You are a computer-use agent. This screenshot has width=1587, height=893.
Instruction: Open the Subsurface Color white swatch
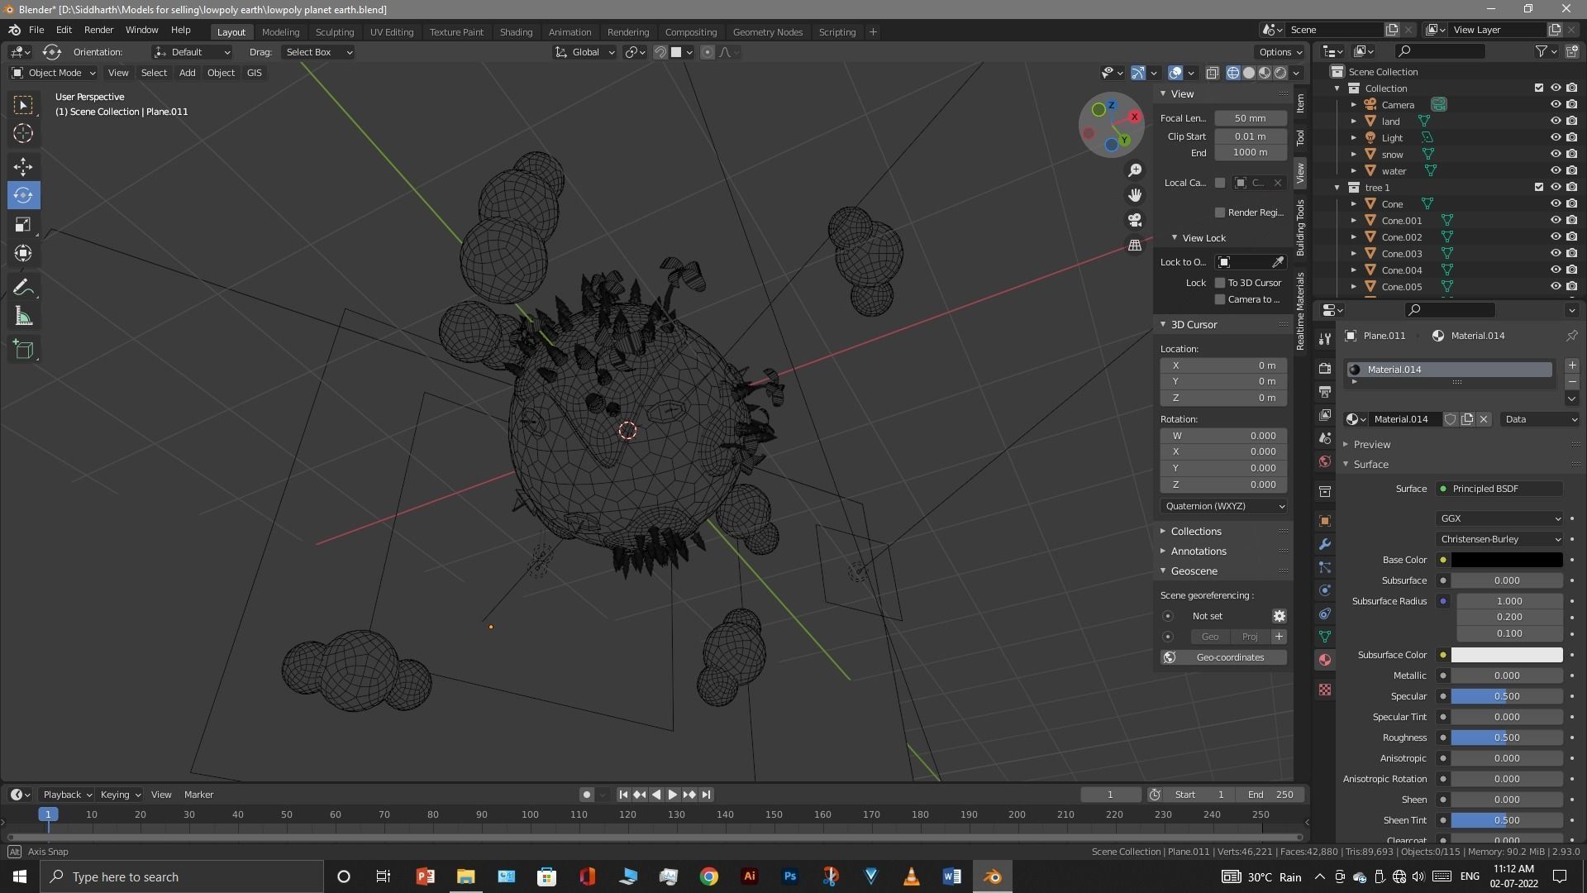tap(1507, 655)
